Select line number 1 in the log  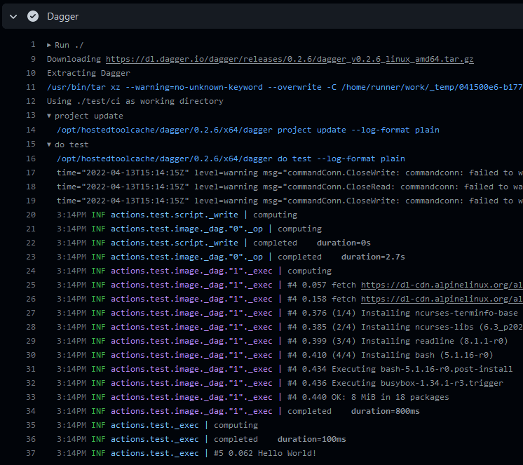[32, 45]
